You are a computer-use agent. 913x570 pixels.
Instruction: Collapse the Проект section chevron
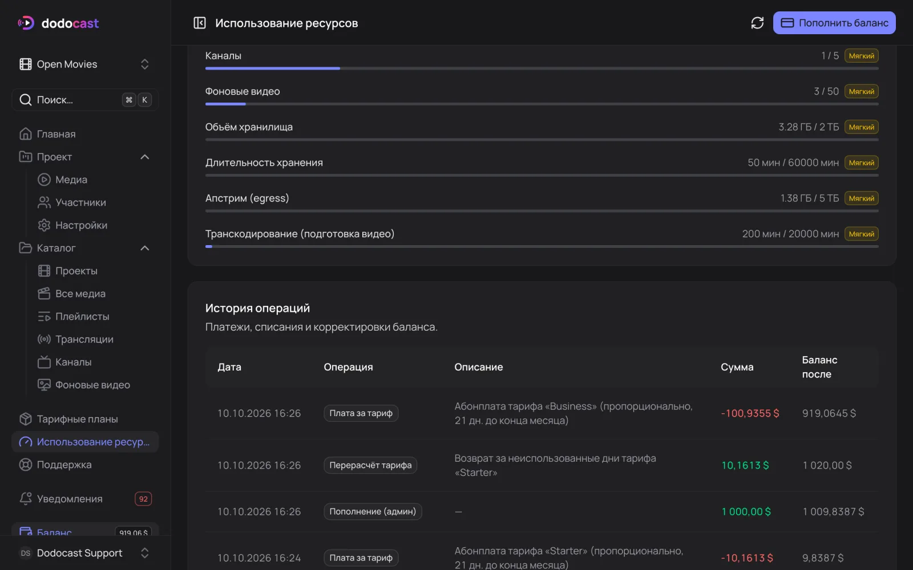[x=145, y=157]
